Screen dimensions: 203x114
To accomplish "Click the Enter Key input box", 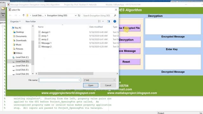I will pos(173,44).
